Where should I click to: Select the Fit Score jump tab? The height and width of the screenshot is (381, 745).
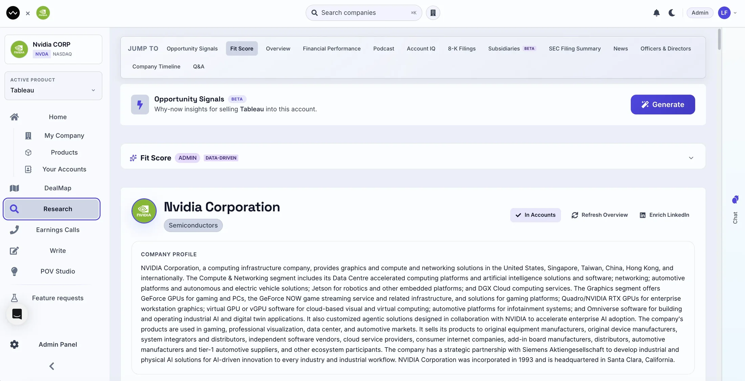coord(241,48)
